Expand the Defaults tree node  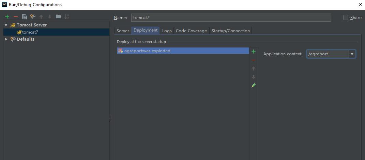click(6, 39)
